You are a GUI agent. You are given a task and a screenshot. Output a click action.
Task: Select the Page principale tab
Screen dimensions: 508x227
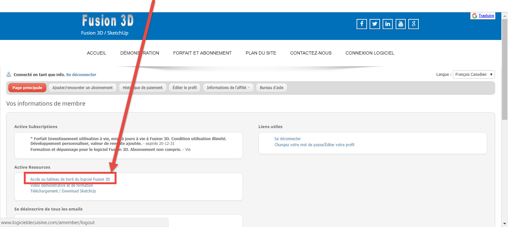[27, 88]
